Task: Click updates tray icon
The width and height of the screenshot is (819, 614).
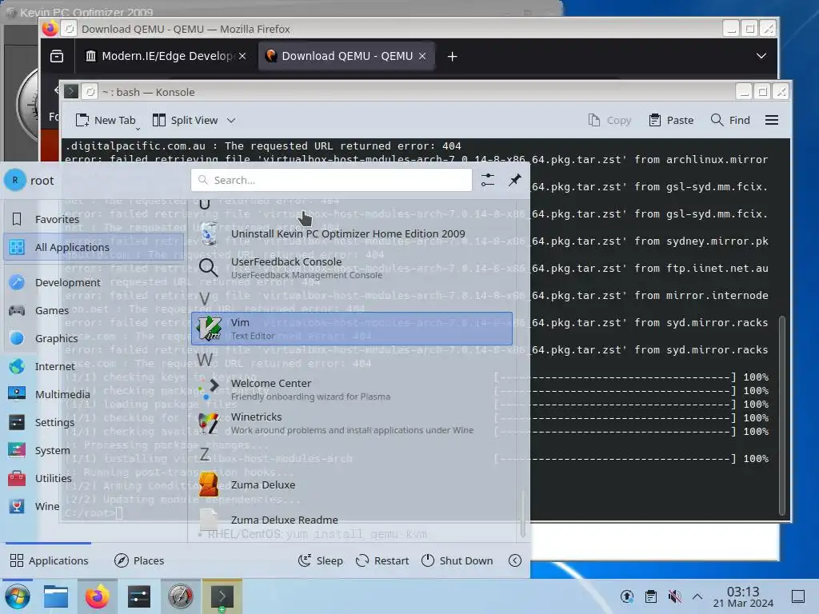Action: [627, 596]
